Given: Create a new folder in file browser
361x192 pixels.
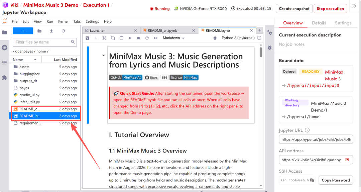Looking at the screenshot, I should click(39, 31).
